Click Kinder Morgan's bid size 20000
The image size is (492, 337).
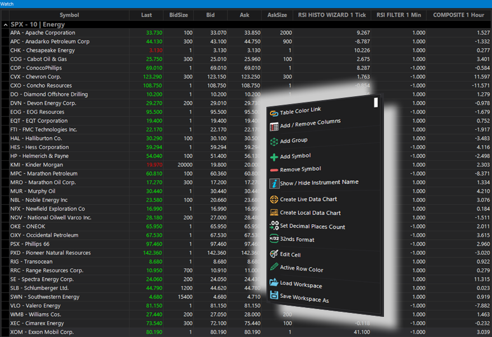(x=185, y=165)
